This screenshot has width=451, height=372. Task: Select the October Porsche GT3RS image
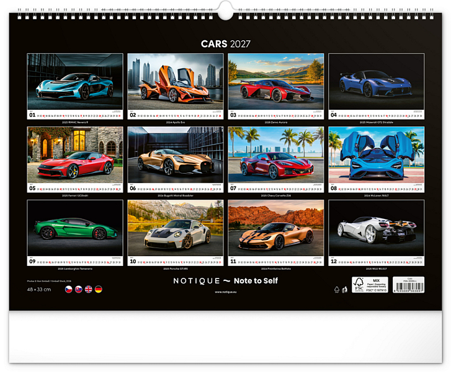click(x=176, y=228)
